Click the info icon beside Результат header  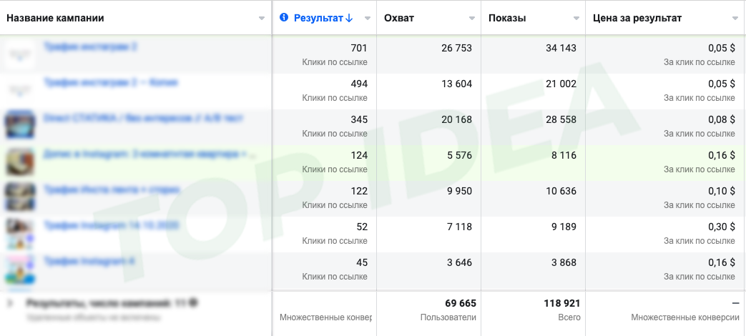284,18
